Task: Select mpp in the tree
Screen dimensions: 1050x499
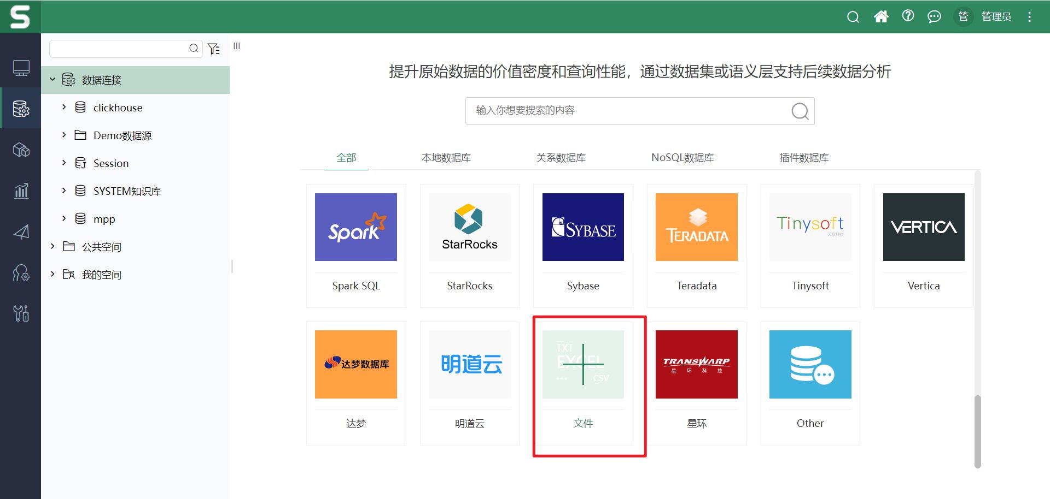Action: [104, 219]
